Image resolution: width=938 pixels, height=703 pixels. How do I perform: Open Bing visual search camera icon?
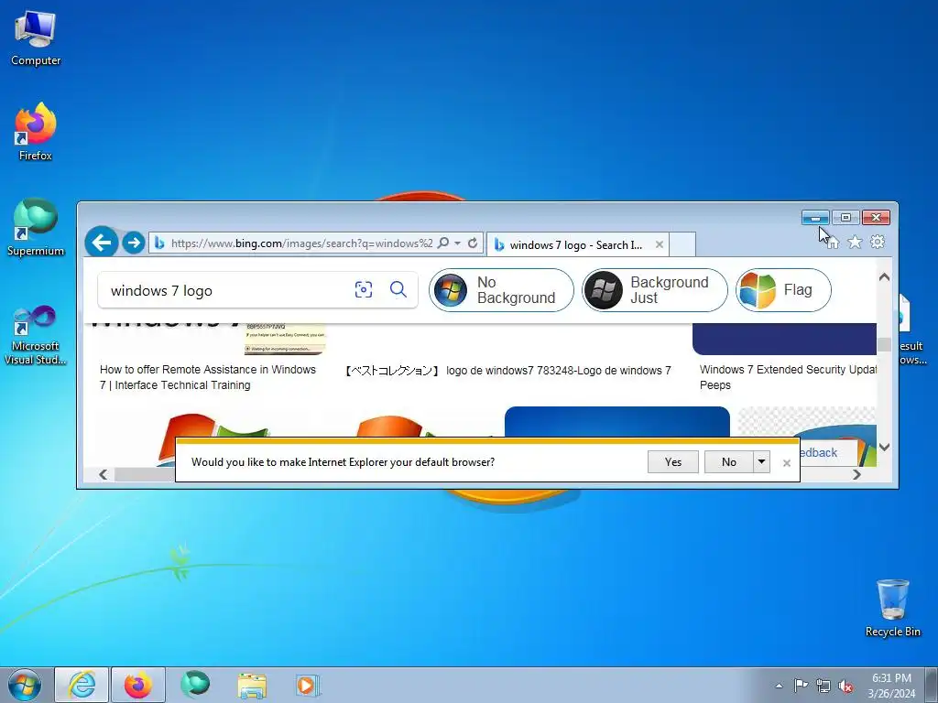point(364,290)
